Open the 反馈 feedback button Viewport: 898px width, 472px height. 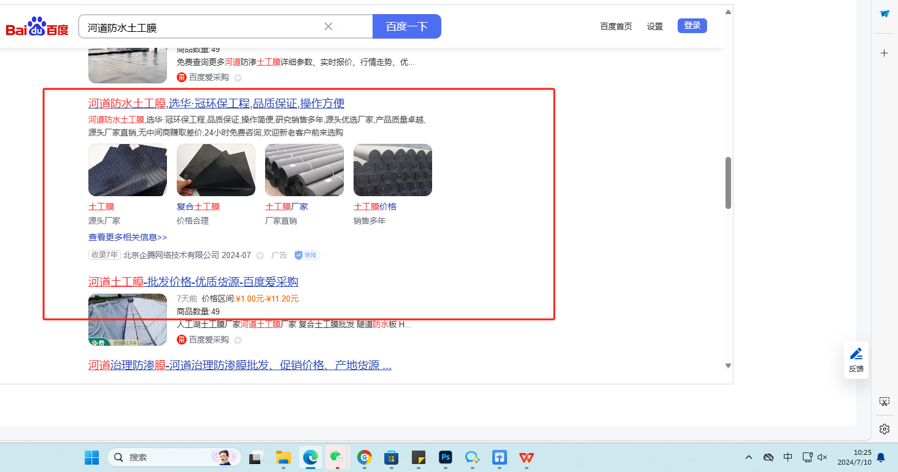click(x=856, y=360)
